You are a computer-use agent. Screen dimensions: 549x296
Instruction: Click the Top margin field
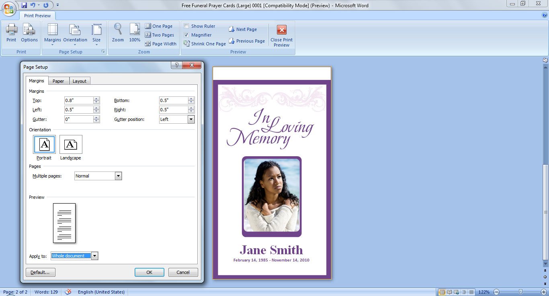pyautogui.click(x=79, y=100)
